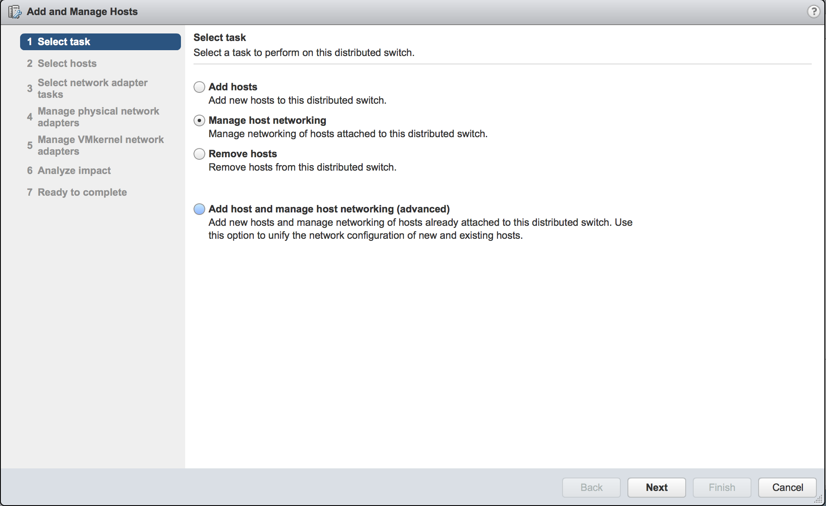Select the Add hosts radio button
The image size is (826, 506).
(x=199, y=87)
